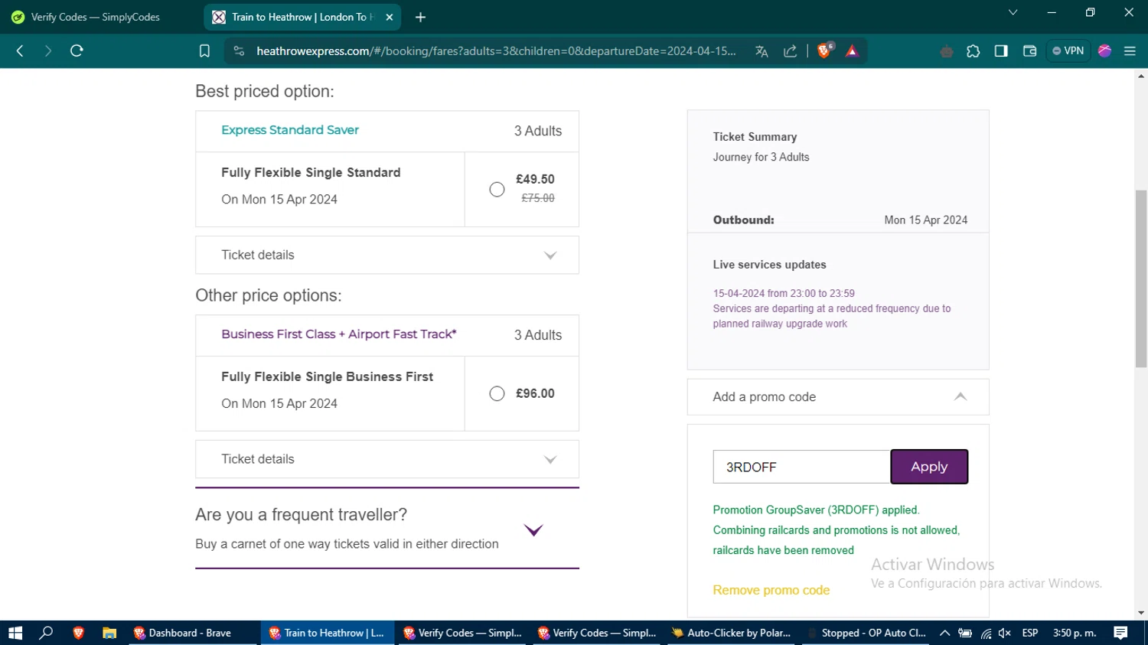This screenshot has width=1148, height=645.
Task: Open the browser hamburger main menu
Action: [1130, 51]
